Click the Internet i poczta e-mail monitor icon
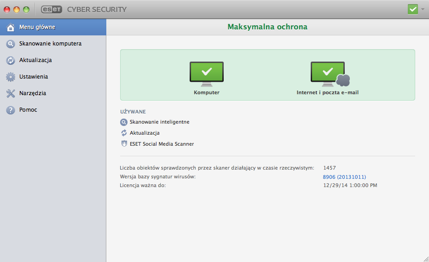 point(330,74)
